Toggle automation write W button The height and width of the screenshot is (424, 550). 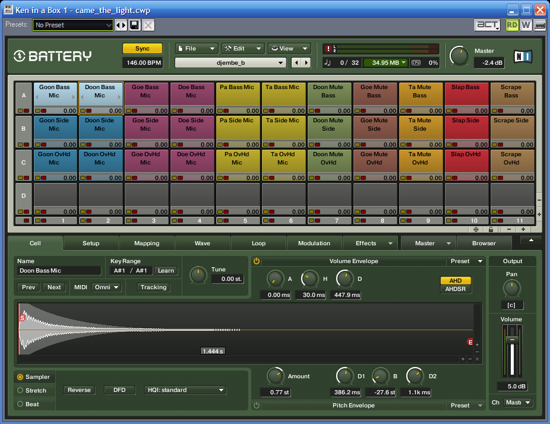(526, 25)
